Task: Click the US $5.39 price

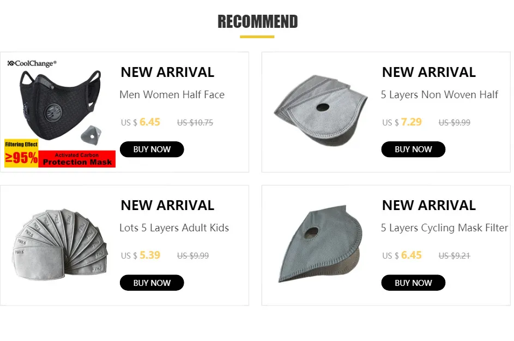Action: click(x=140, y=255)
